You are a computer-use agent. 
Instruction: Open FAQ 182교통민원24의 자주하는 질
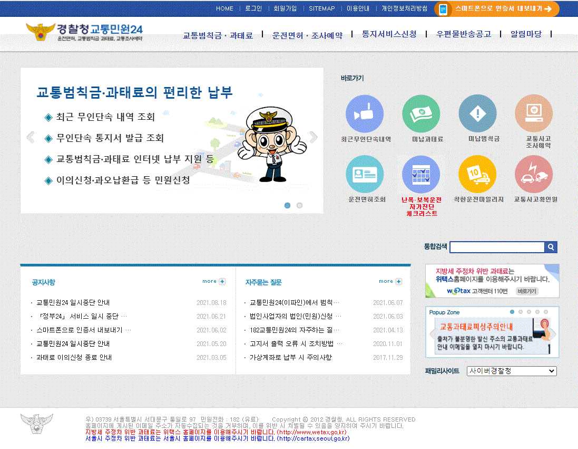tap(295, 330)
